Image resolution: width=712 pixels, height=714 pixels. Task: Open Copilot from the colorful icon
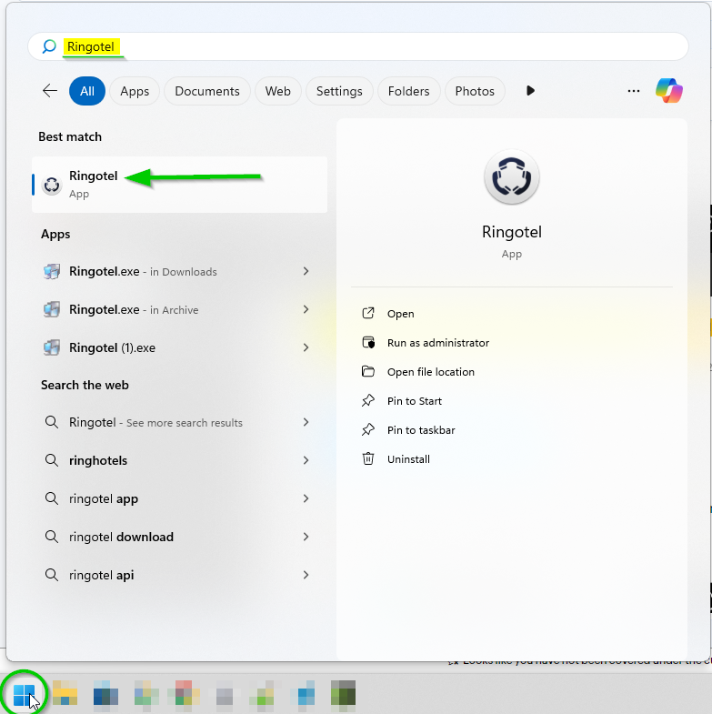[668, 91]
